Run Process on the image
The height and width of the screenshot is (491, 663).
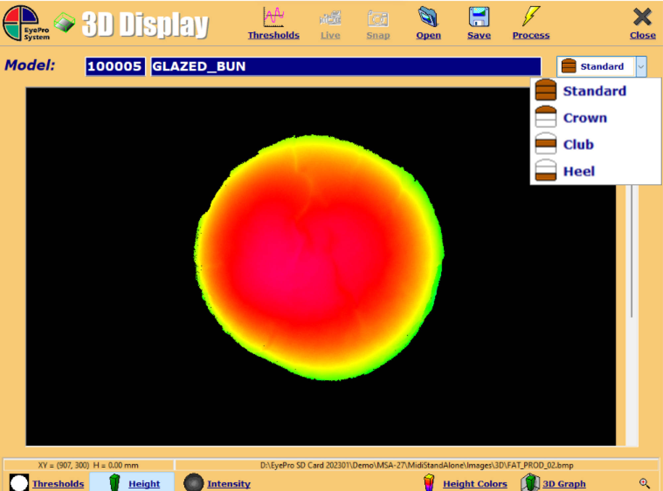click(x=530, y=20)
